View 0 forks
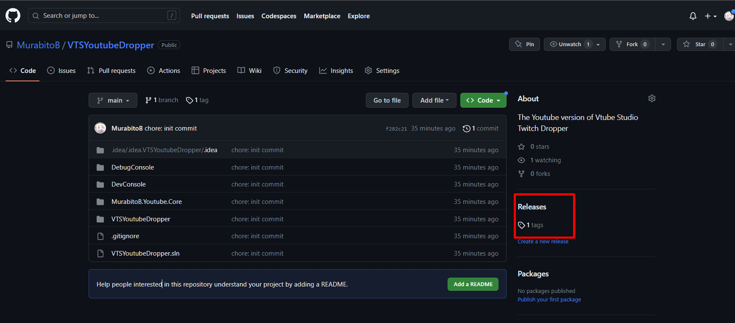Image resolution: width=735 pixels, height=323 pixels. [534, 174]
